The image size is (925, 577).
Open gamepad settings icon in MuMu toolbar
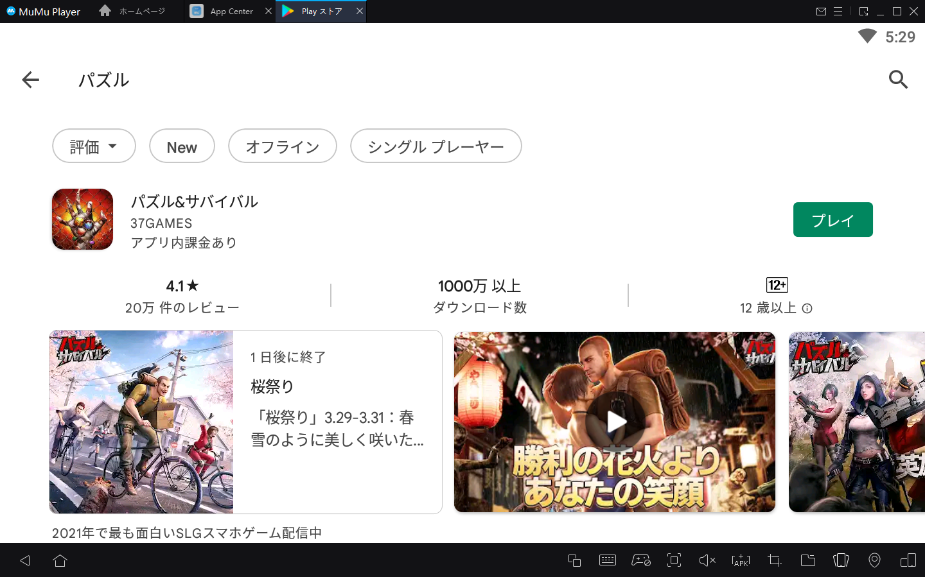[x=641, y=560]
